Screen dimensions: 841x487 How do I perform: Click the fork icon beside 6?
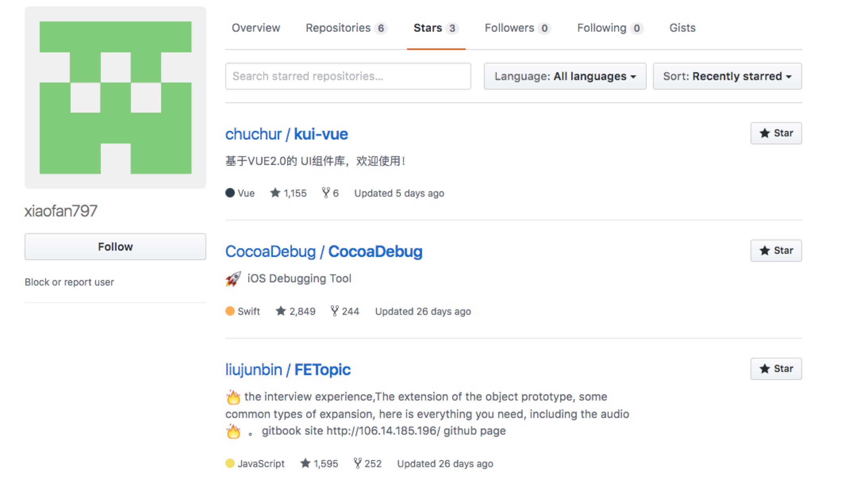[x=326, y=193]
